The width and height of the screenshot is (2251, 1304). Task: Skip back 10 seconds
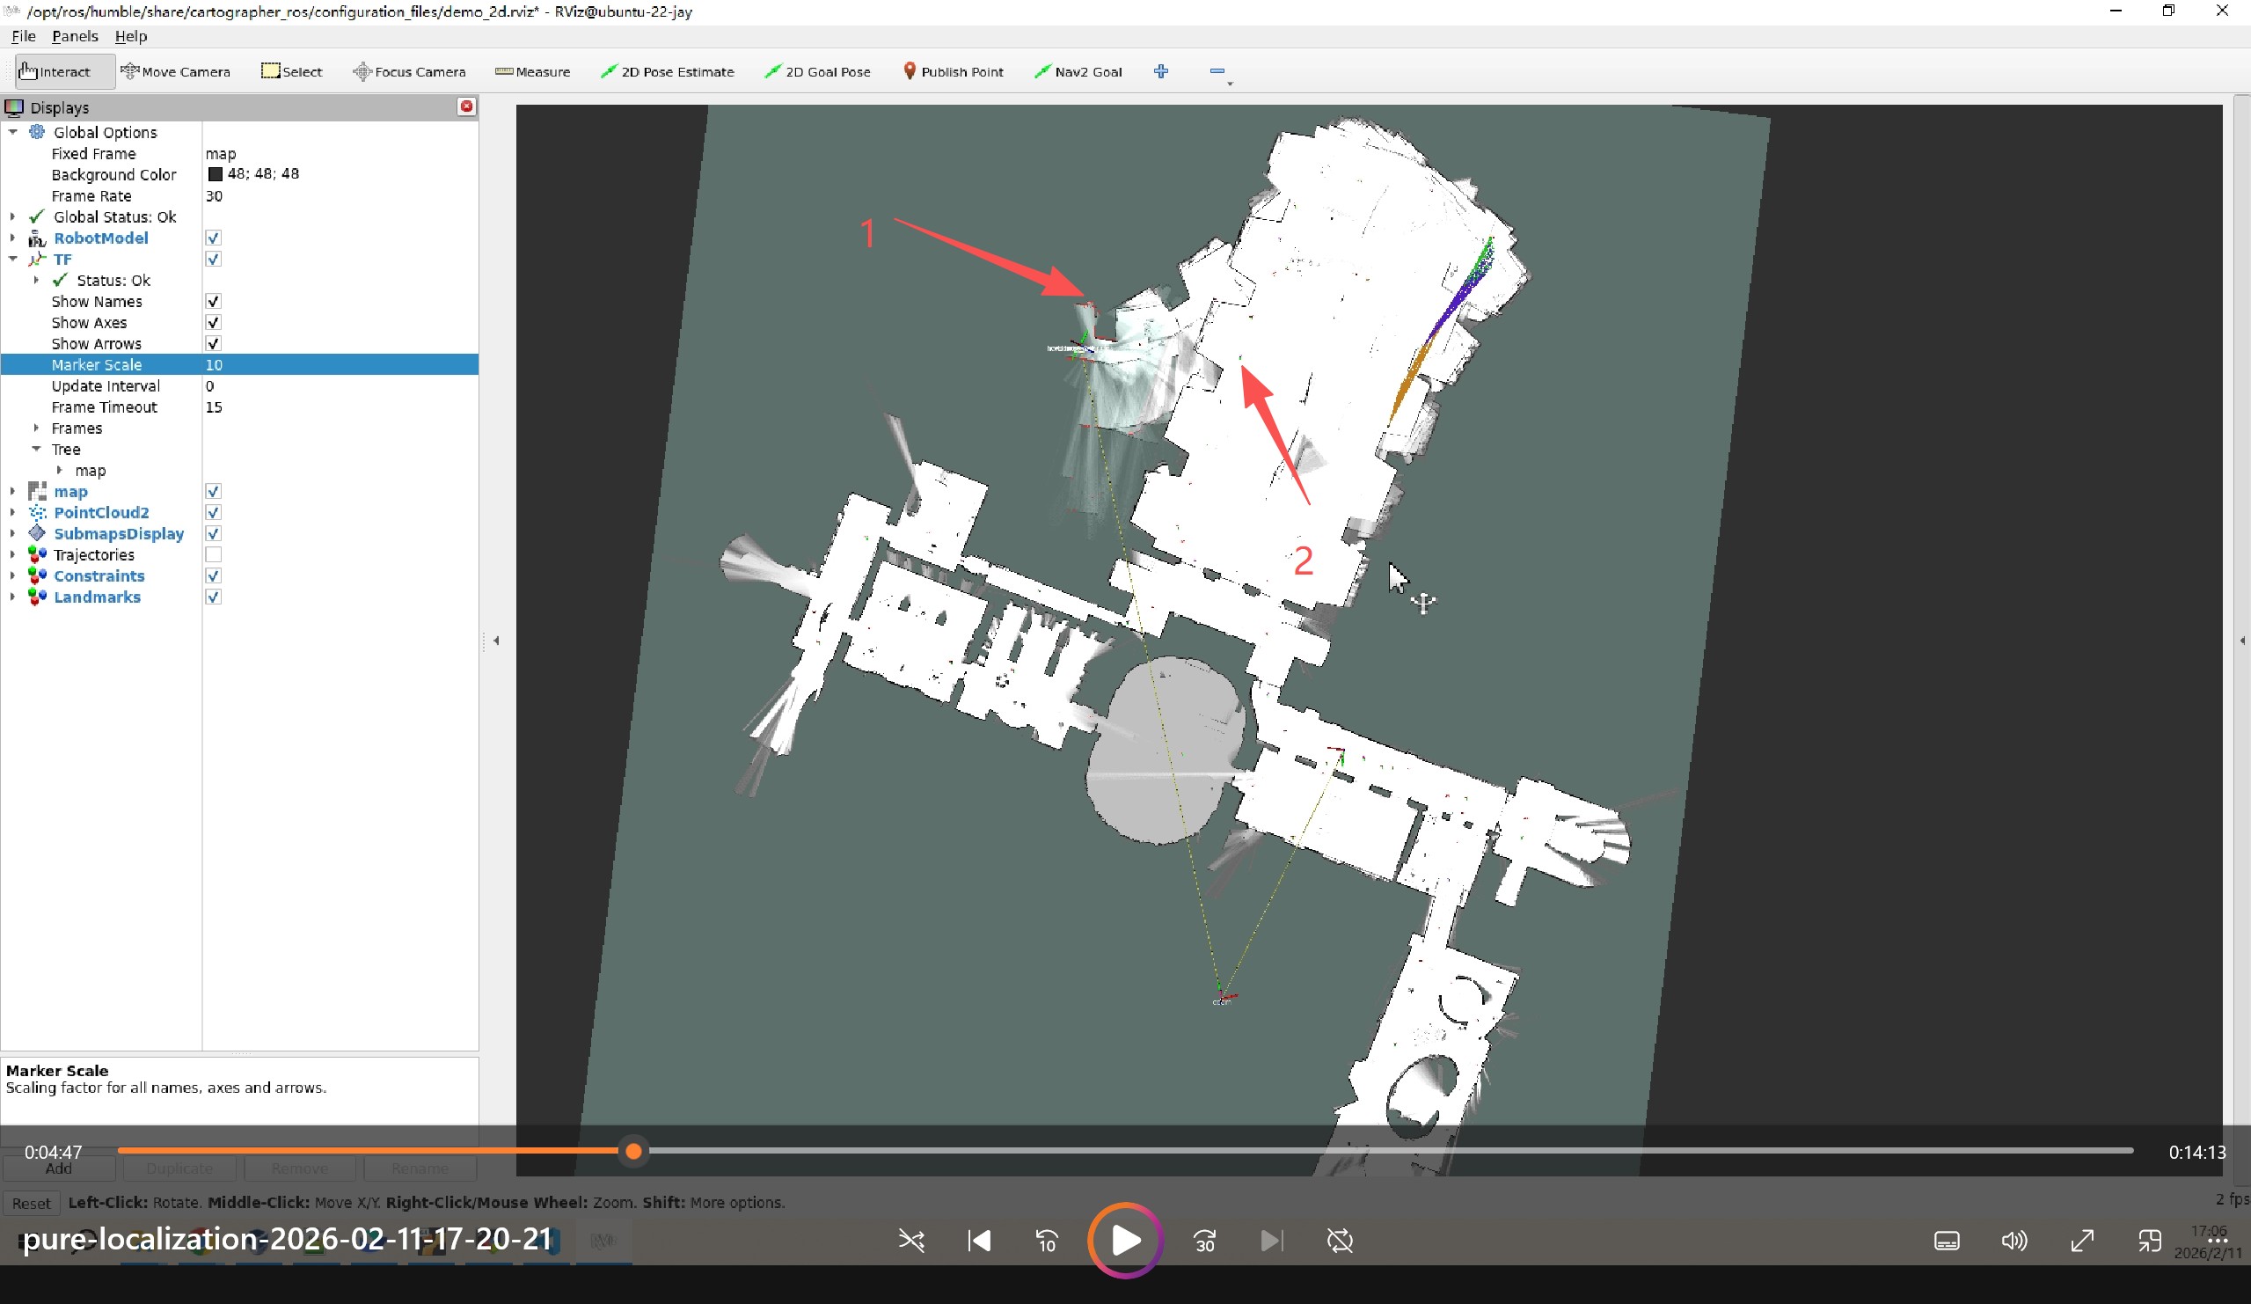1047,1241
